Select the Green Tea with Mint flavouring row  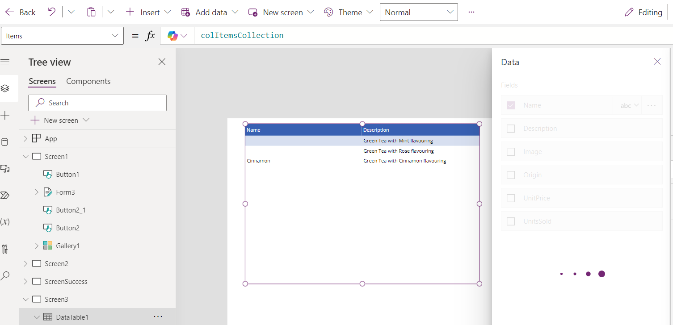362,141
